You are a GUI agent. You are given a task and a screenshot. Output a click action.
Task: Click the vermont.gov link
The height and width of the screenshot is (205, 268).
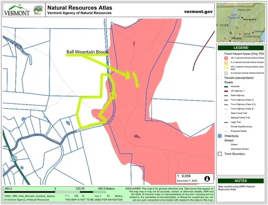tap(198, 12)
